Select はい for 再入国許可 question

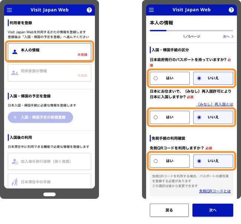(170, 117)
